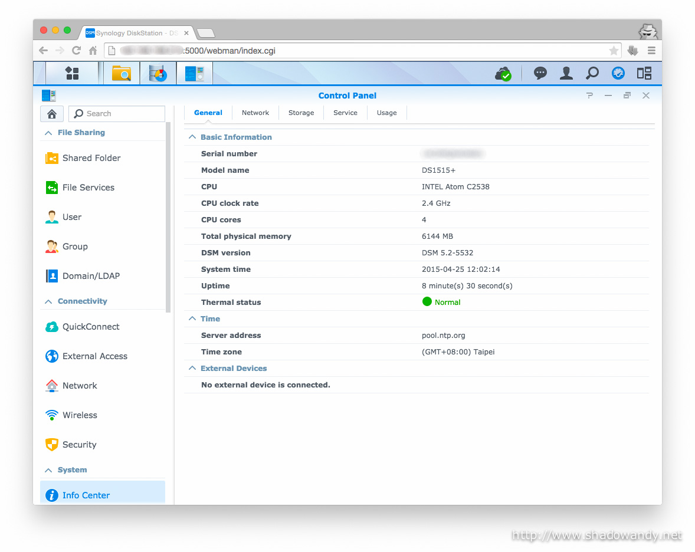
Task: Click the DSM 5.2-5532 version value
Action: click(x=447, y=253)
